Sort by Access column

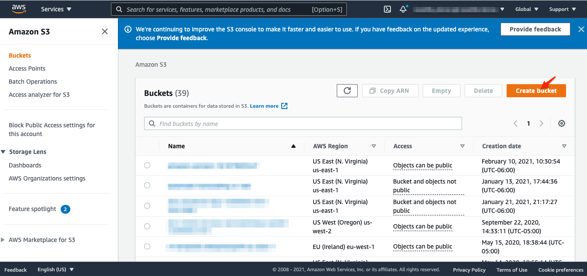tap(463, 146)
